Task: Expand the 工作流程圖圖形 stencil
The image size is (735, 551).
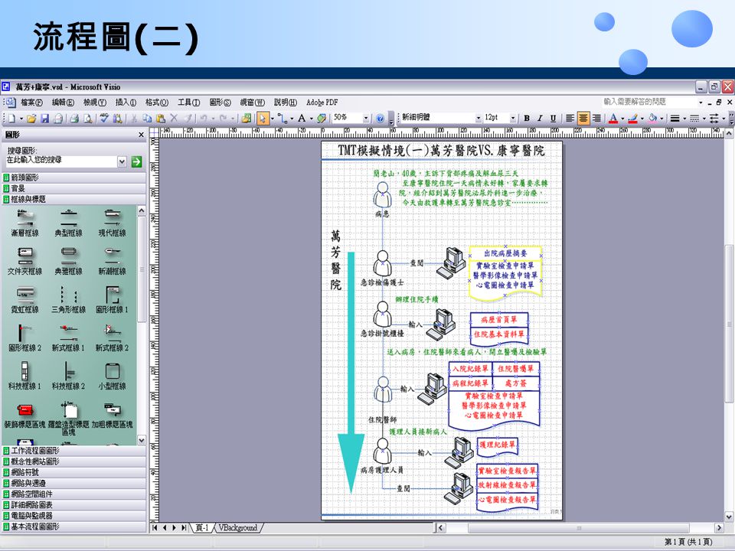Action: [74, 451]
